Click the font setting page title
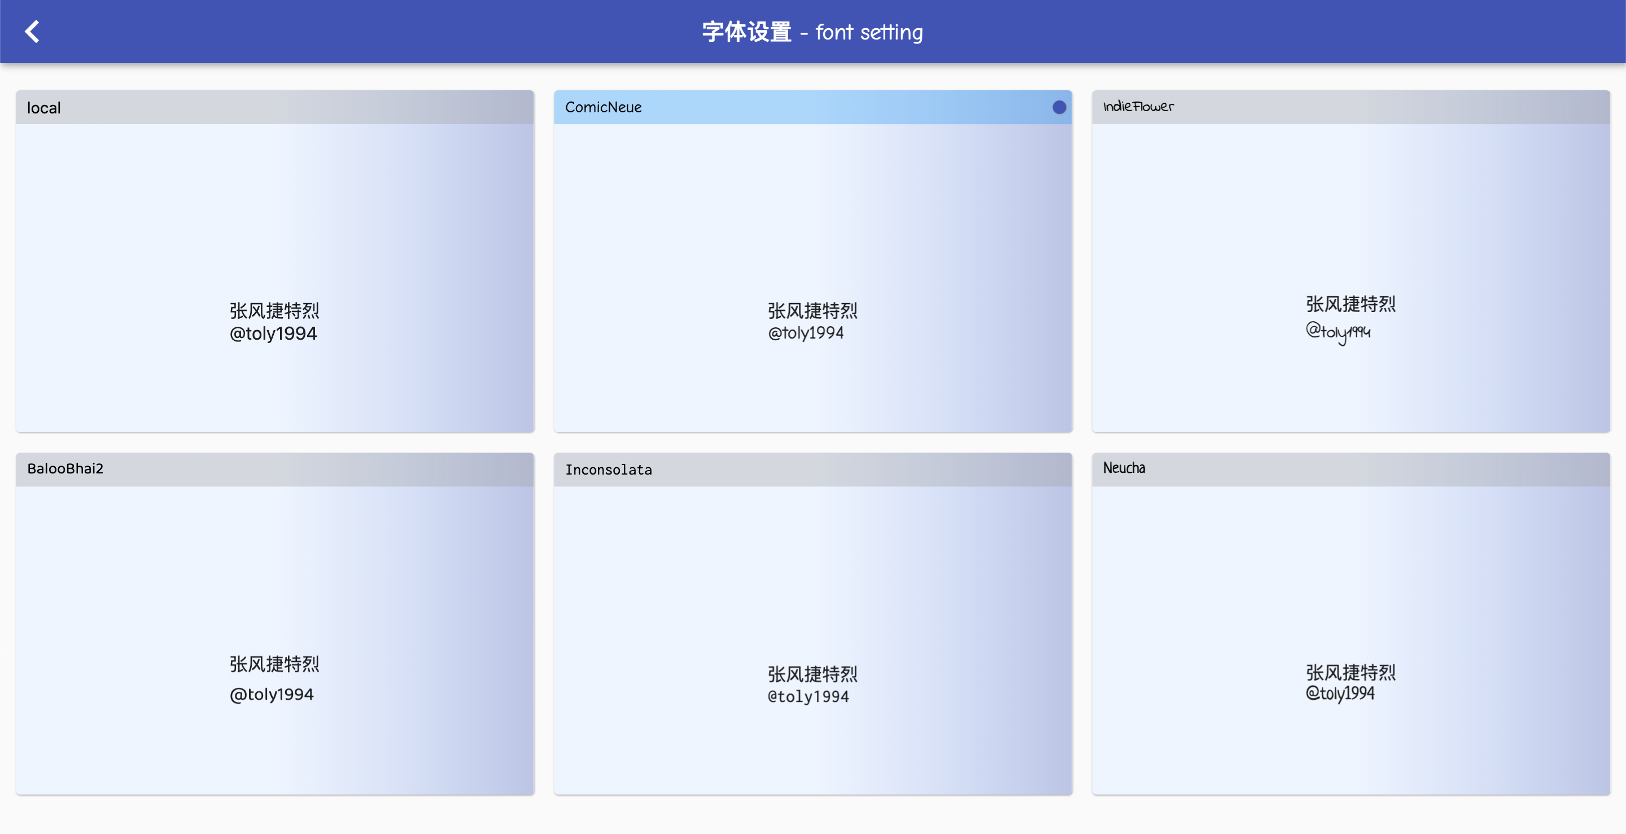The width and height of the screenshot is (1626, 834). 812,32
